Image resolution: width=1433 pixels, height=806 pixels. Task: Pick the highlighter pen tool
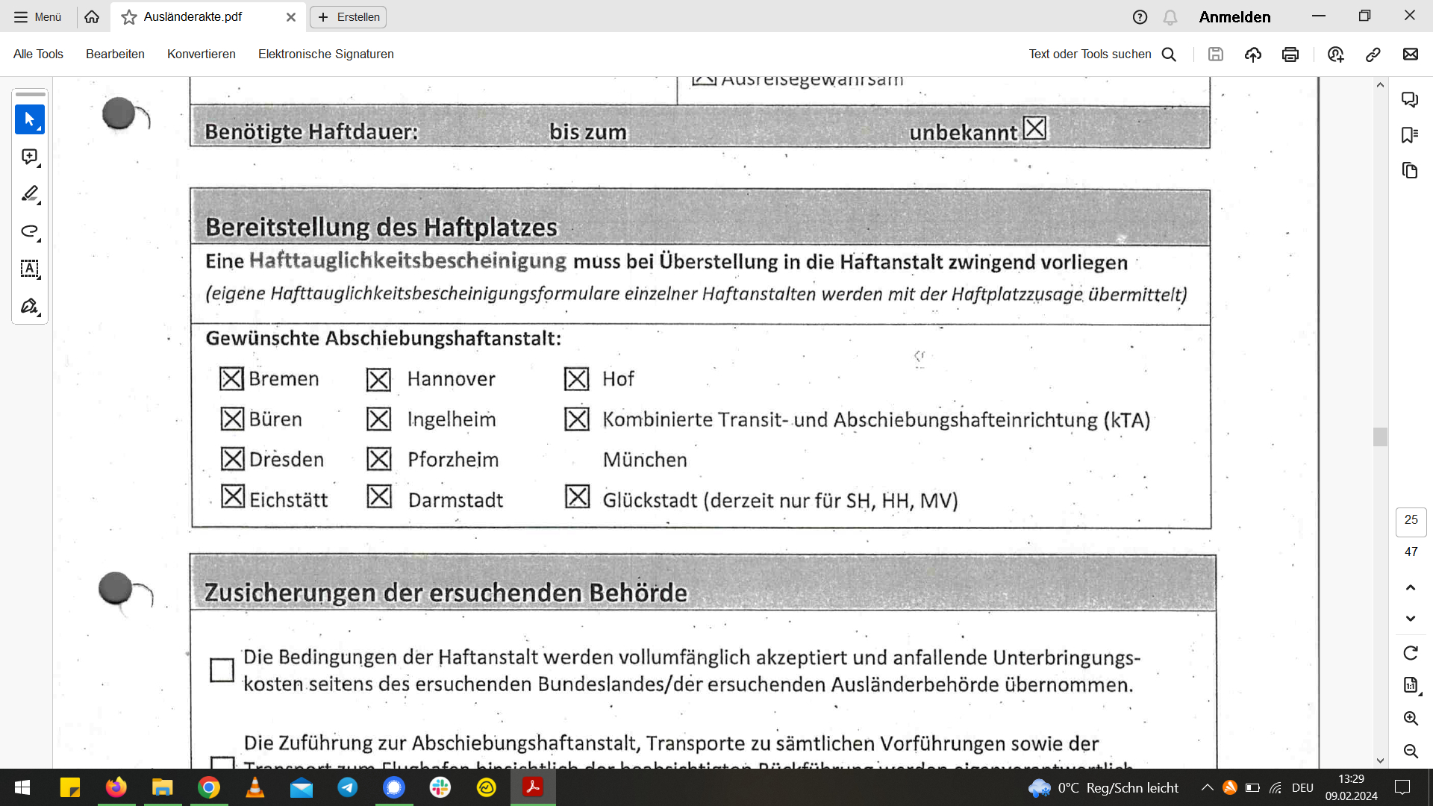click(30, 194)
